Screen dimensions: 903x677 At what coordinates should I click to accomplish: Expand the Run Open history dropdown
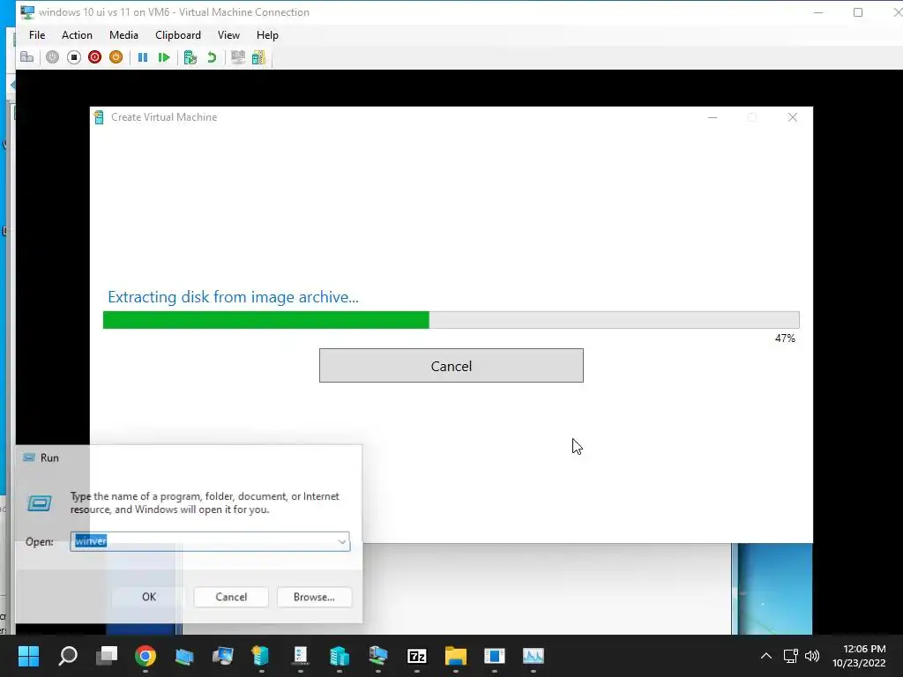click(341, 542)
